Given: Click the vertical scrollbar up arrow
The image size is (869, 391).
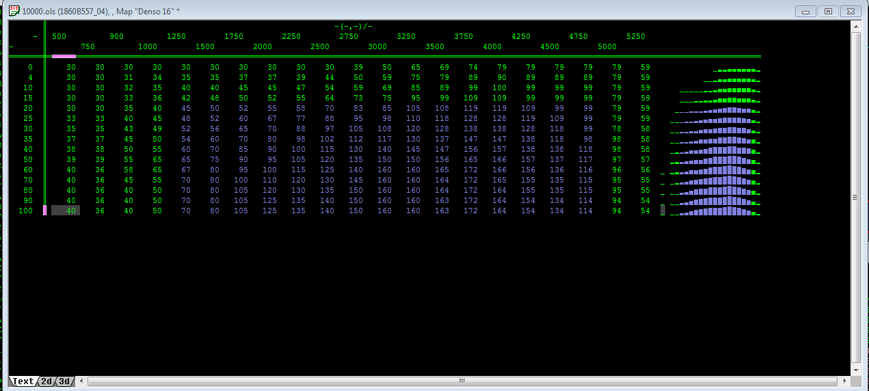Looking at the screenshot, I should tap(856, 27).
